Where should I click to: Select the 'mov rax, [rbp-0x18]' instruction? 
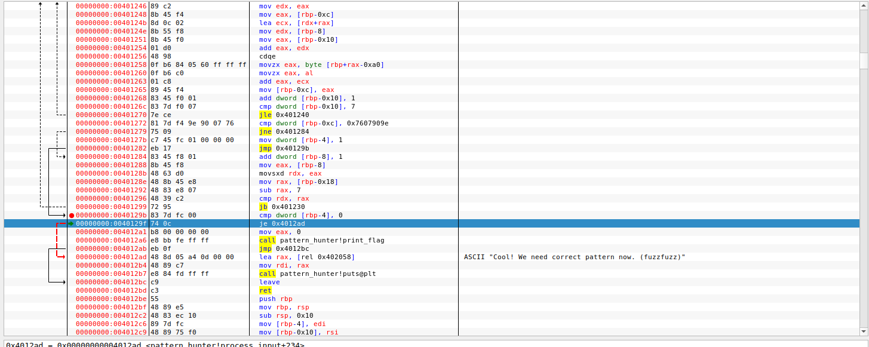point(299,182)
